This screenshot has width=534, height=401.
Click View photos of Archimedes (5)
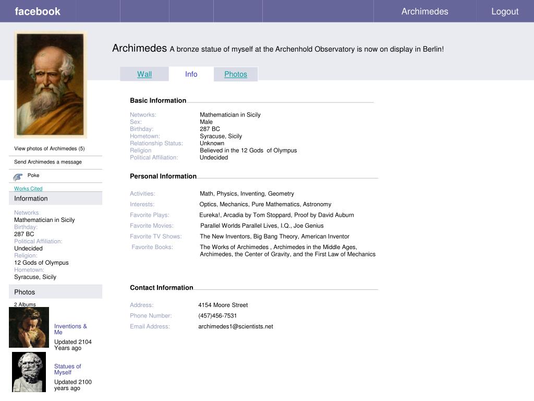(x=50, y=148)
